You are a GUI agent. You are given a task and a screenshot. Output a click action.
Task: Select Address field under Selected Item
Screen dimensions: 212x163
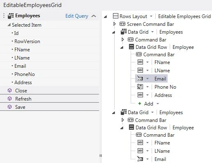point(23,83)
